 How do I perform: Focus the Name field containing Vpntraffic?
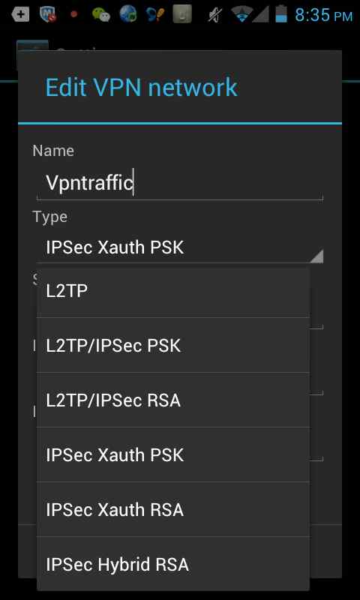180,183
